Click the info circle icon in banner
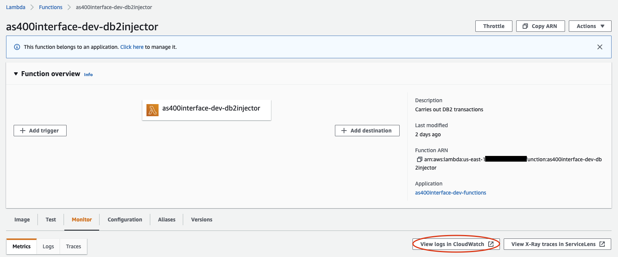The image size is (618, 257). [17, 47]
